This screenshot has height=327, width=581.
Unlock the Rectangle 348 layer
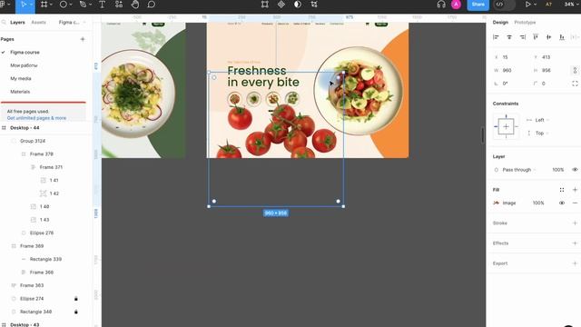pyautogui.click(x=76, y=312)
